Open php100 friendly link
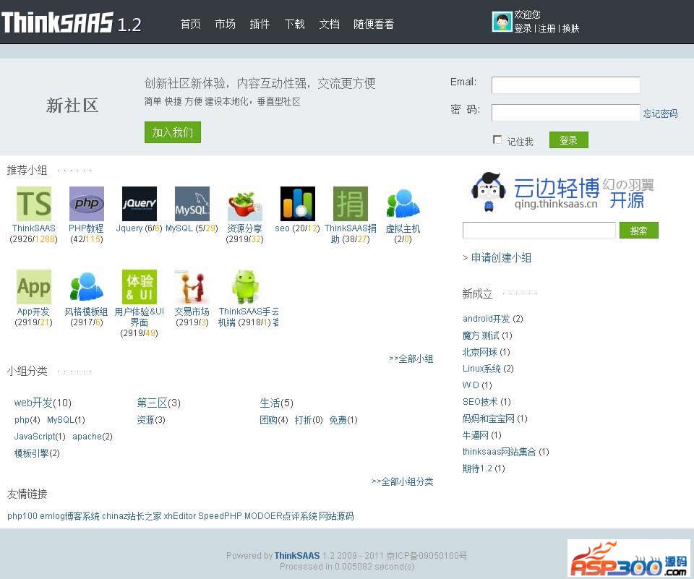Image resolution: width=694 pixels, height=579 pixels. (22, 516)
